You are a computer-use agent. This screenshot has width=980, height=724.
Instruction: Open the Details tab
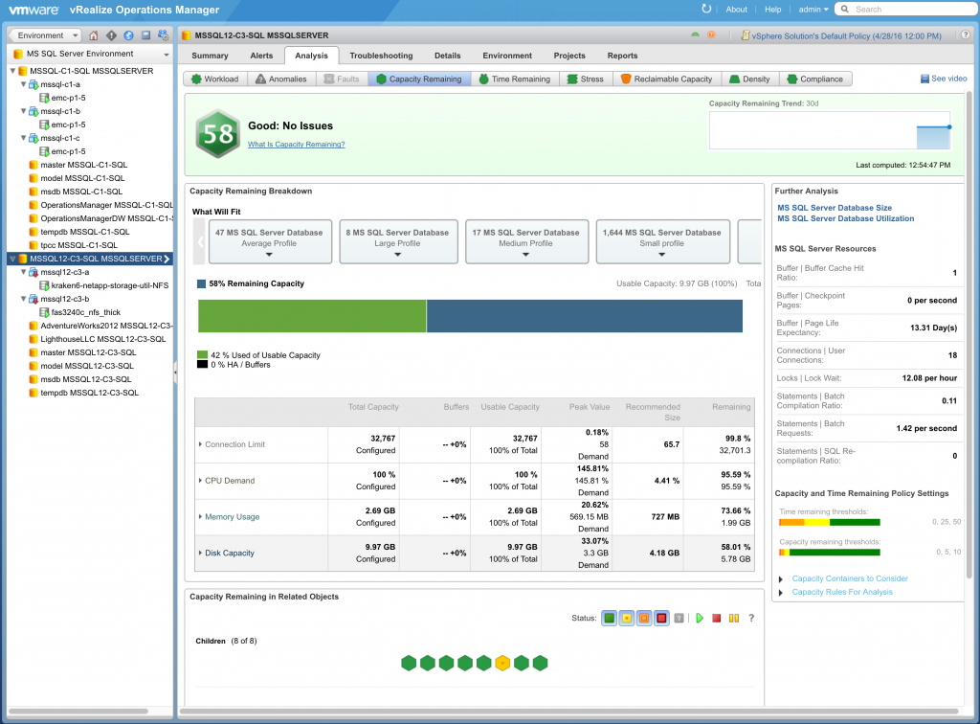[x=448, y=56]
